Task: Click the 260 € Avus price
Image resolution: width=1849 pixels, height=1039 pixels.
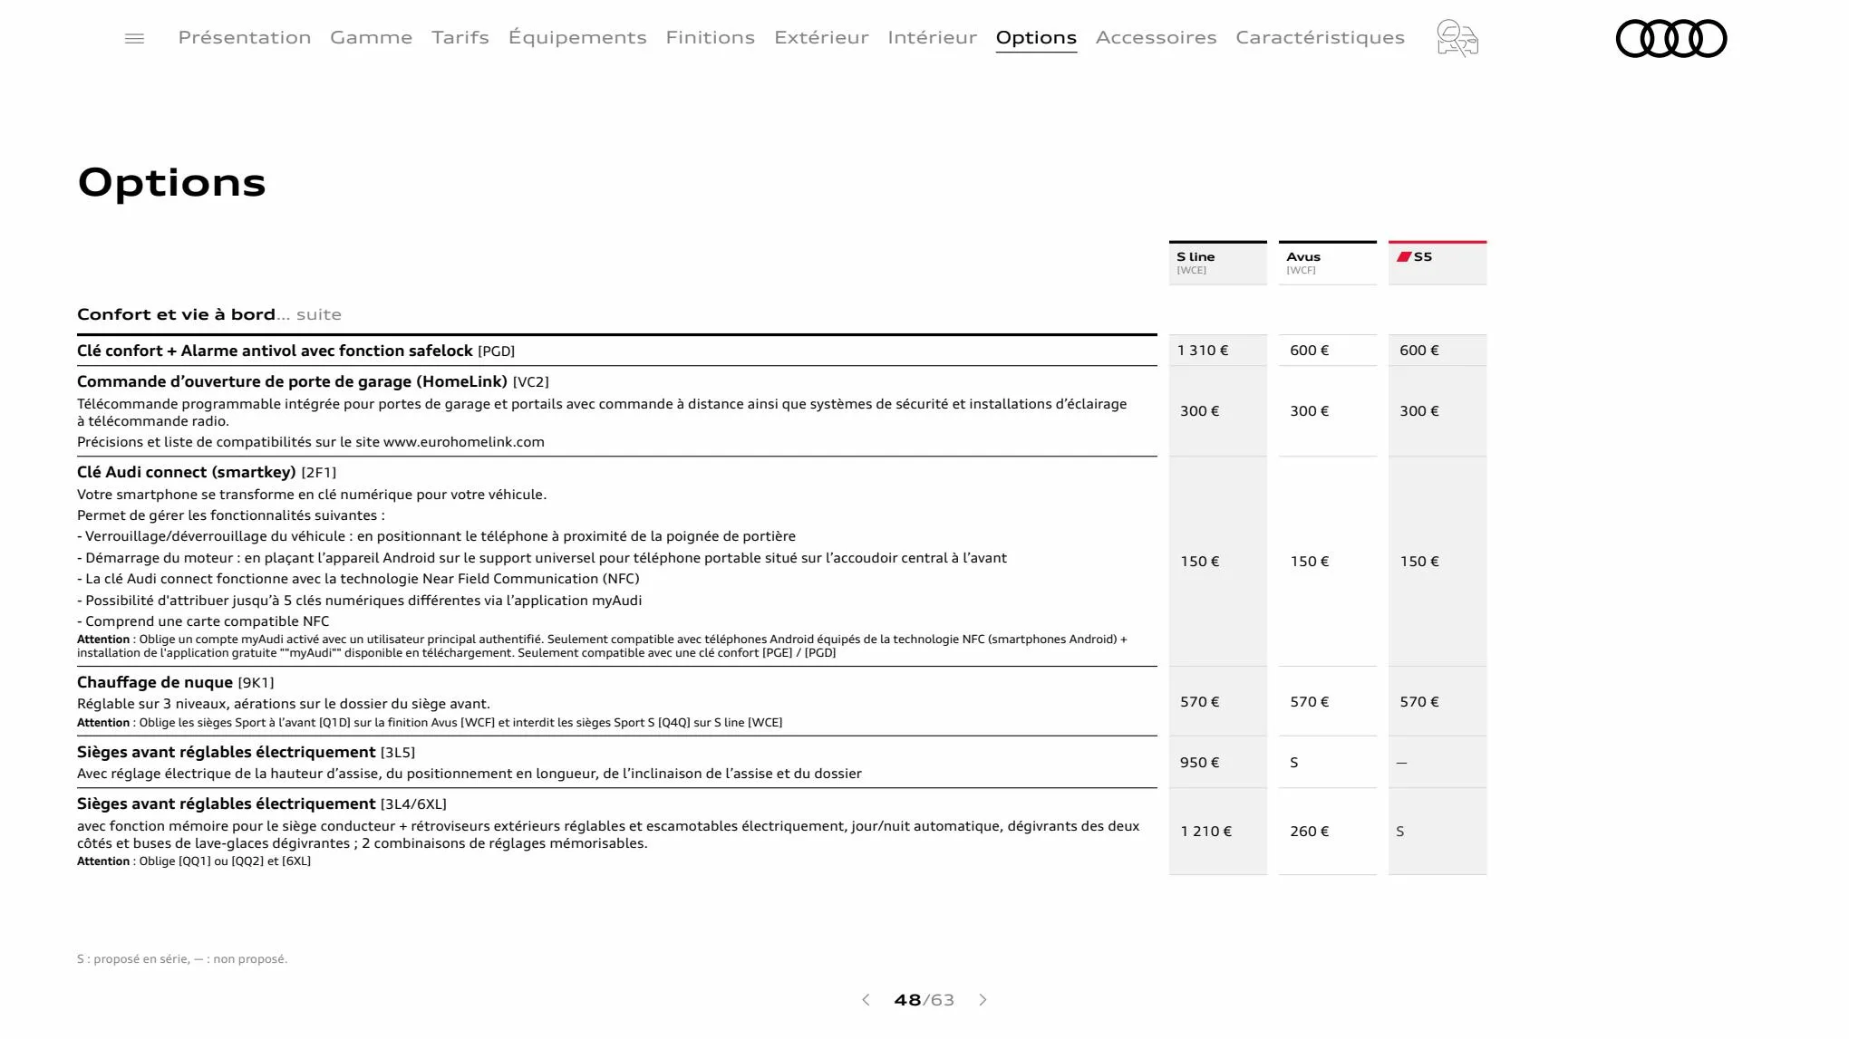Action: point(1310,832)
